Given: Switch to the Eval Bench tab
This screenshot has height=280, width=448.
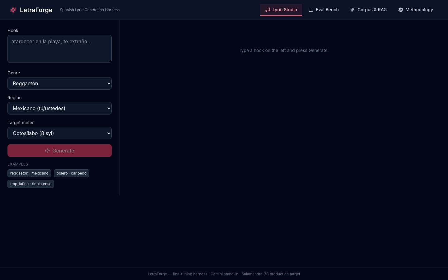Looking at the screenshot, I should pyautogui.click(x=324, y=10).
